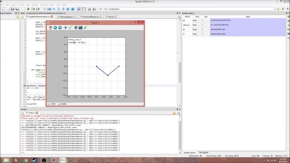Select the dt variable row

coord(234,20)
